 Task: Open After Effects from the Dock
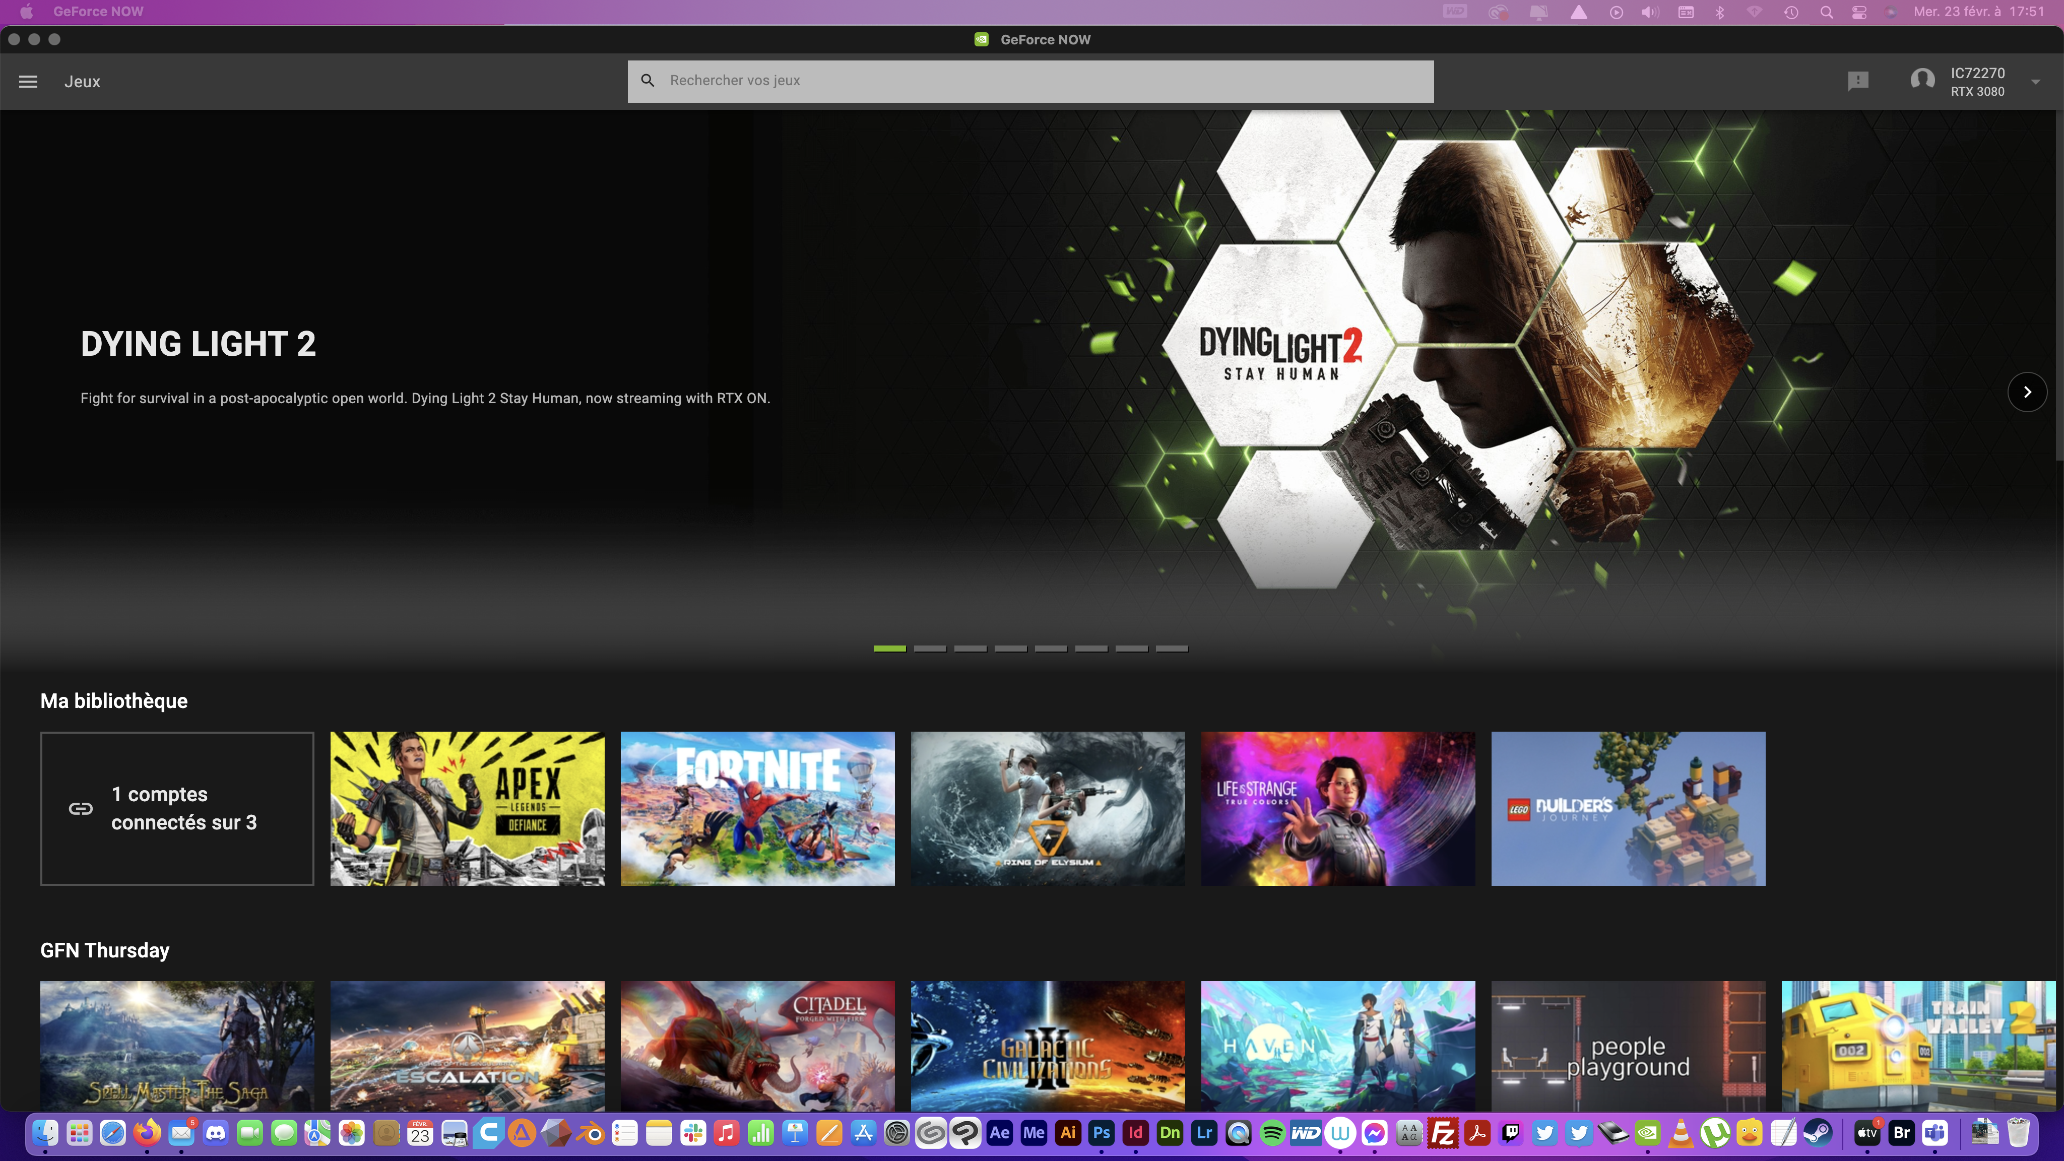1000,1133
